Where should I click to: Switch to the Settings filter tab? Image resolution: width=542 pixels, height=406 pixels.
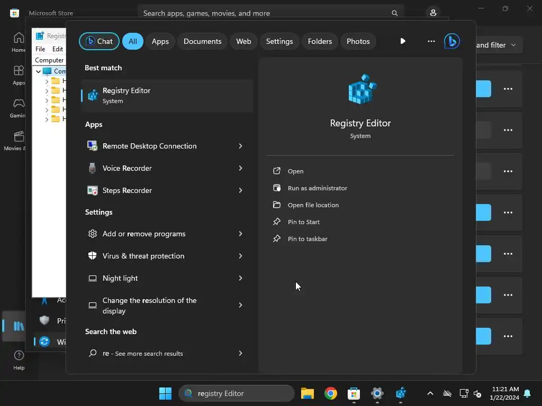(x=279, y=41)
